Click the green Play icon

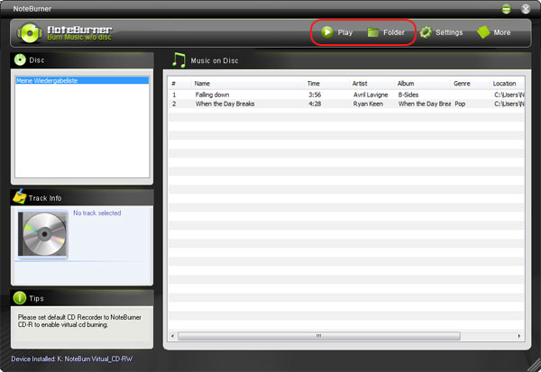coord(326,32)
